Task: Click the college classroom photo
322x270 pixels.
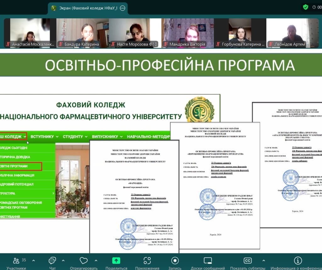Action: tap(72, 181)
